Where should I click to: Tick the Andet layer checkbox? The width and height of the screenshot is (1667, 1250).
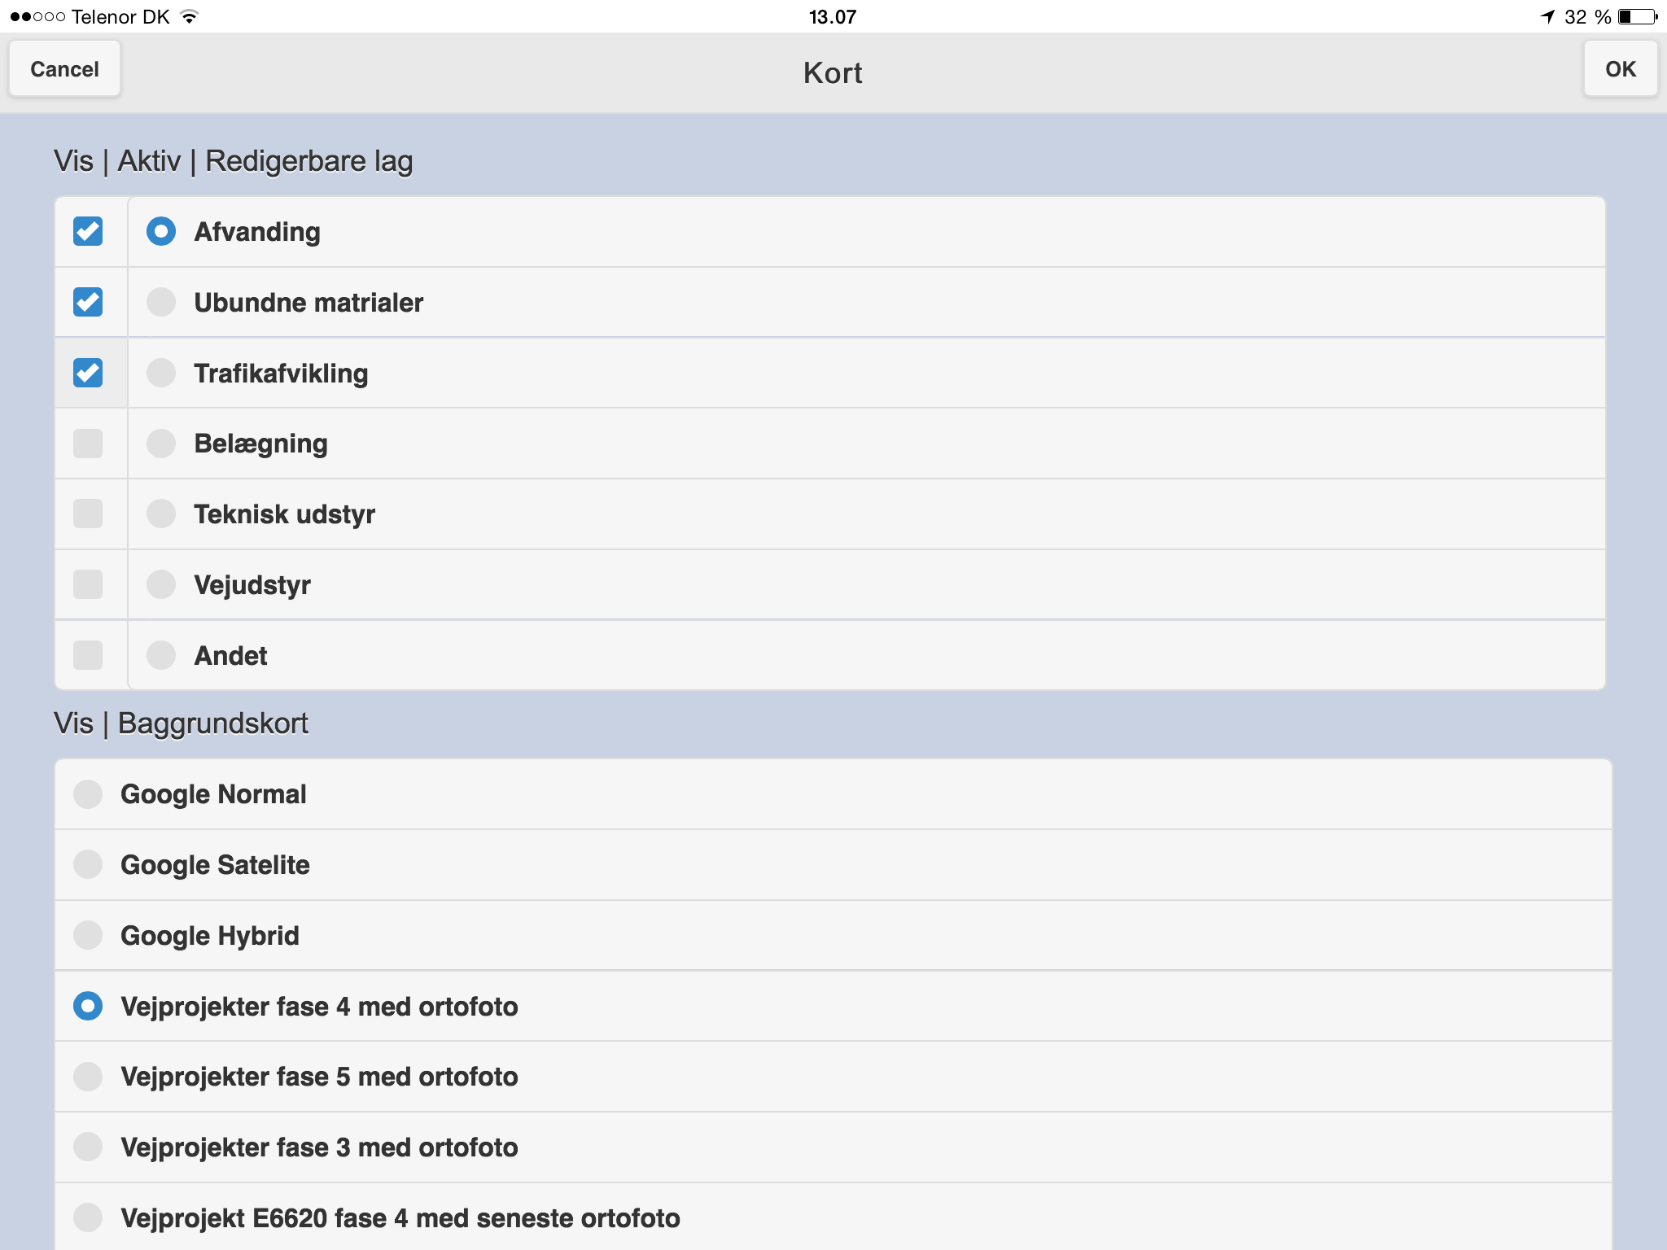click(88, 655)
